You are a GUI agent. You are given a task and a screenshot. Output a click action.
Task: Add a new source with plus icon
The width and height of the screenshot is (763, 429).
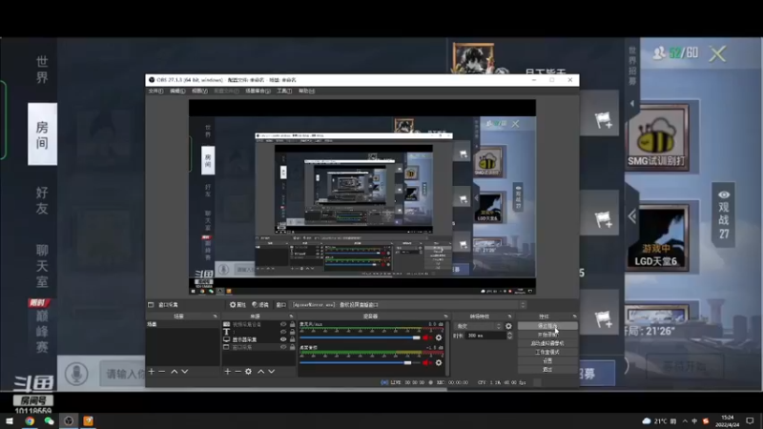click(227, 372)
